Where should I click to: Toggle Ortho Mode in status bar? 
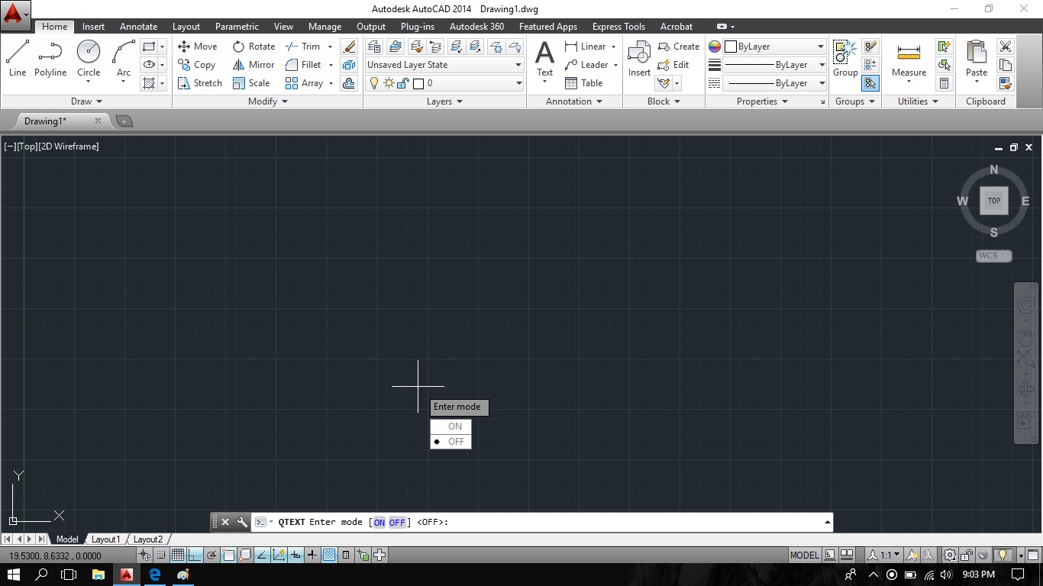195,555
